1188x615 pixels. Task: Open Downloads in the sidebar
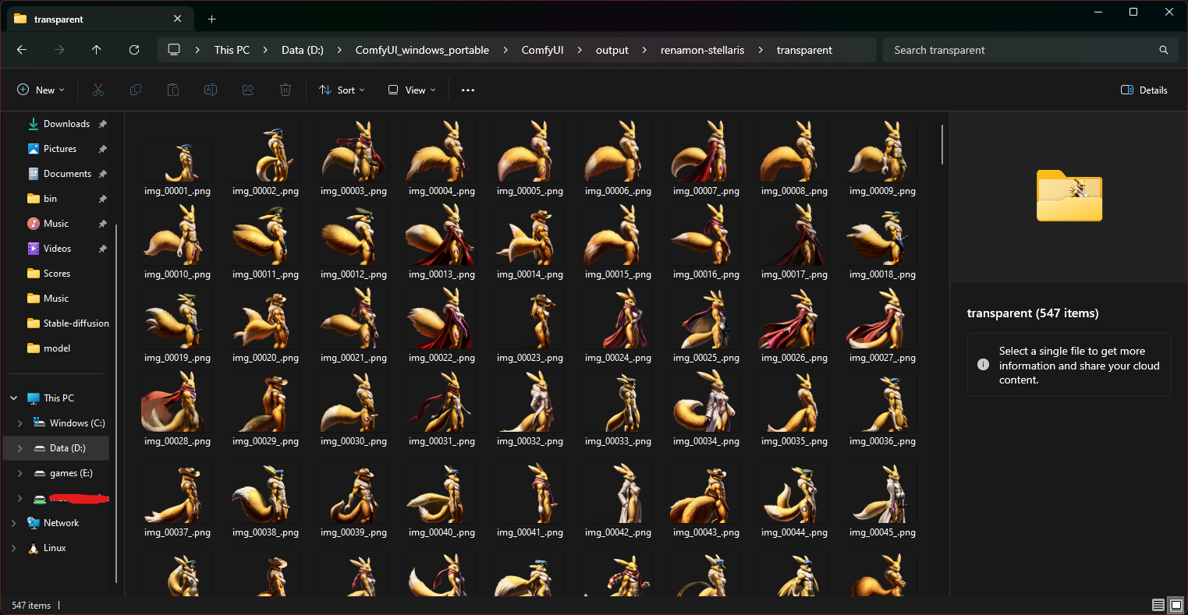[x=66, y=124]
